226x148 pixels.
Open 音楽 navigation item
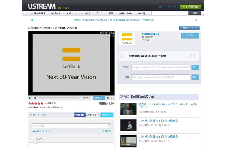click(x=111, y=13)
